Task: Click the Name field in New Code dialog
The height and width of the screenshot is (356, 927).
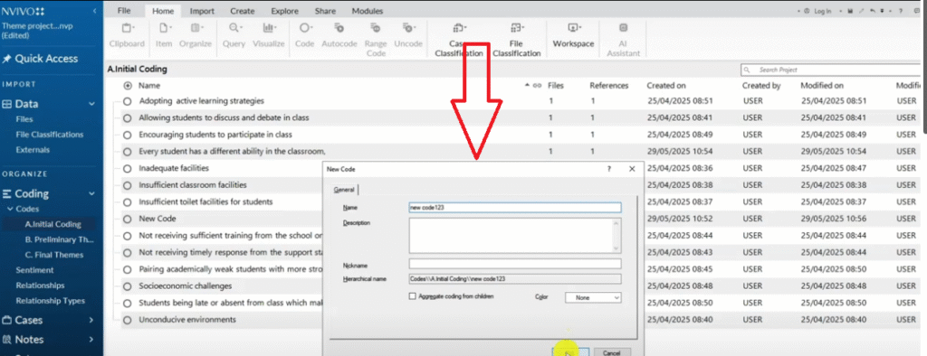Action: pos(514,208)
